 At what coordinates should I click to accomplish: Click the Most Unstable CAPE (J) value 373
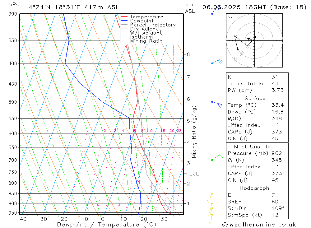click(x=277, y=174)
